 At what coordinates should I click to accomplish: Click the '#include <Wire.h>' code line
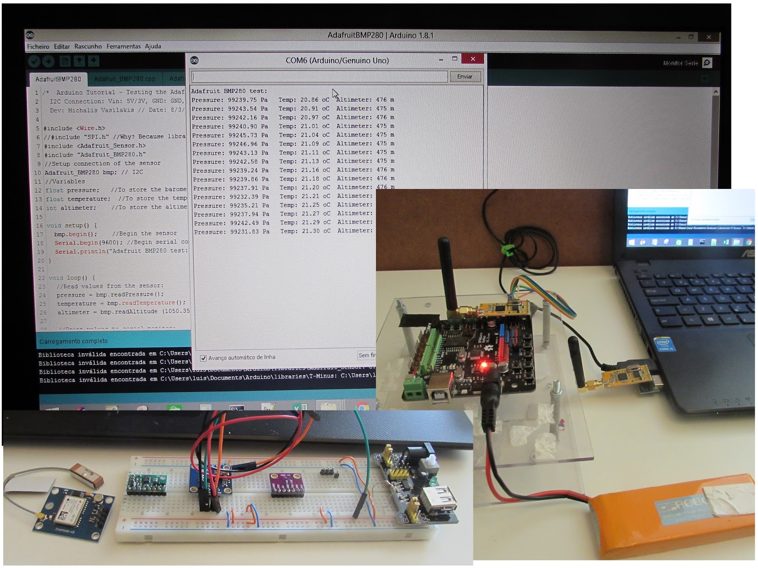(x=74, y=128)
